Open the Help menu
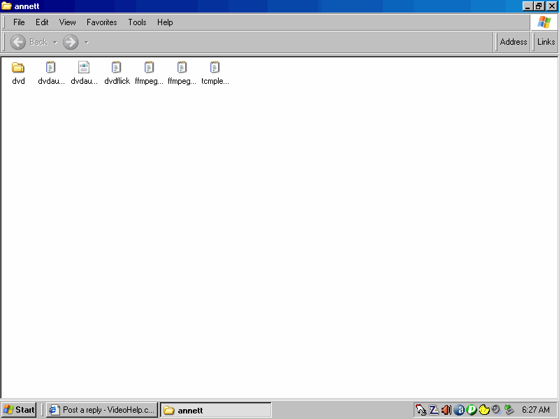Viewport: 559px width, 419px height. click(x=165, y=22)
